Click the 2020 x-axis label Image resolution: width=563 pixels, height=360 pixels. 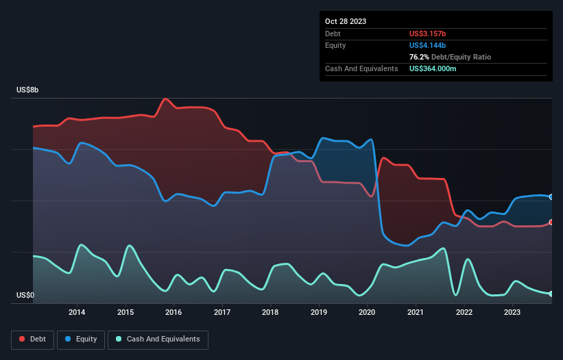[367, 312]
